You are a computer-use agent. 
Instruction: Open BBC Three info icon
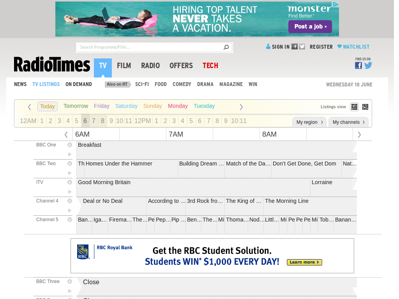pos(69,281)
